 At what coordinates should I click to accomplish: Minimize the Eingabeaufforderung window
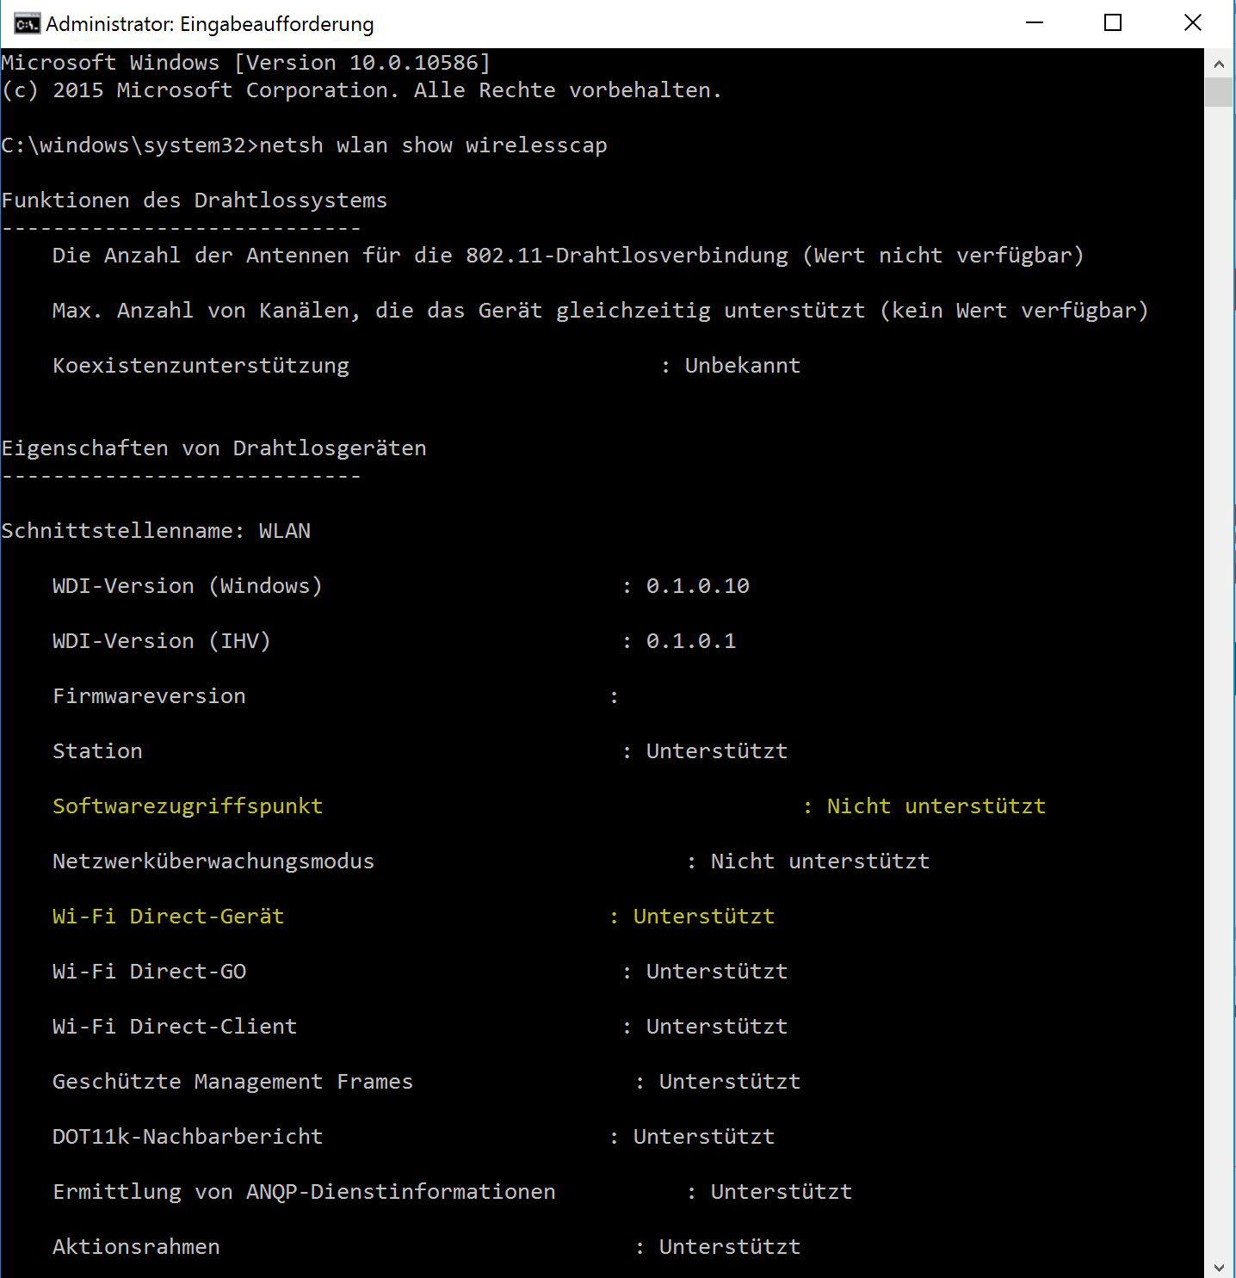point(1035,23)
